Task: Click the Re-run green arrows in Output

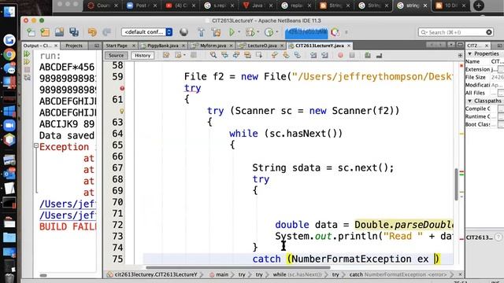Action: (27, 54)
